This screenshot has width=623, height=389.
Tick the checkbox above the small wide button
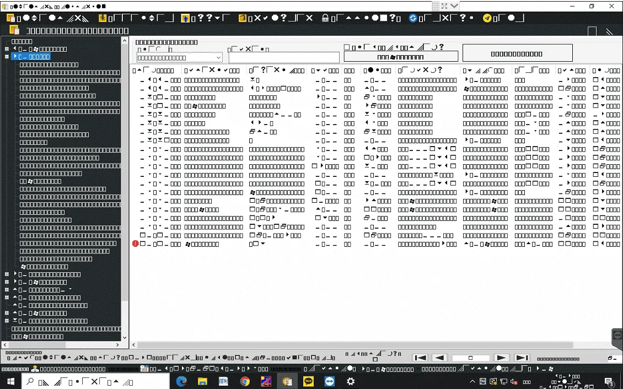click(x=346, y=47)
